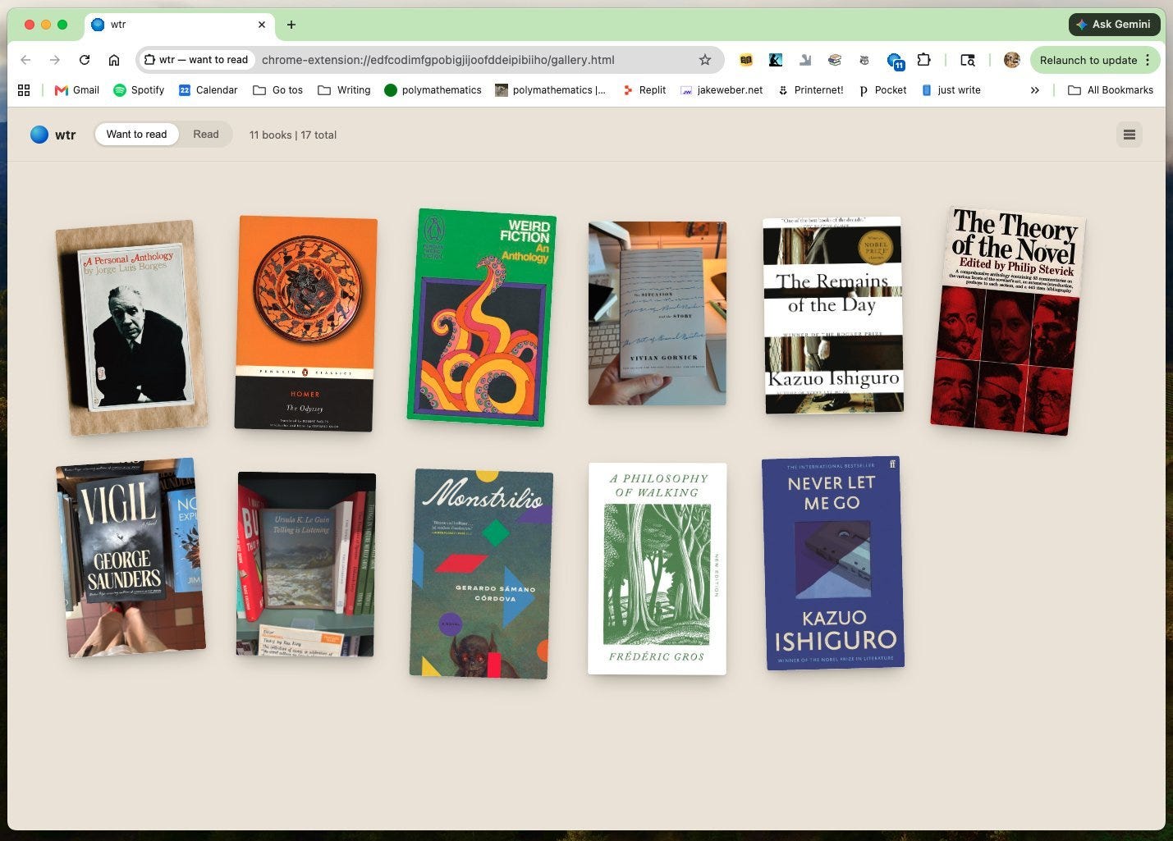Open Homer's The Odyssey book cover
1173x841 pixels.
pos(305,323)
